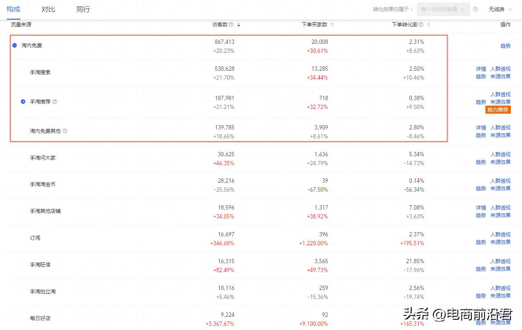This screenshot has width=522, height=330.
Task: Open 详情 link for 手淘搜索 row
Action: coord(481,69)
